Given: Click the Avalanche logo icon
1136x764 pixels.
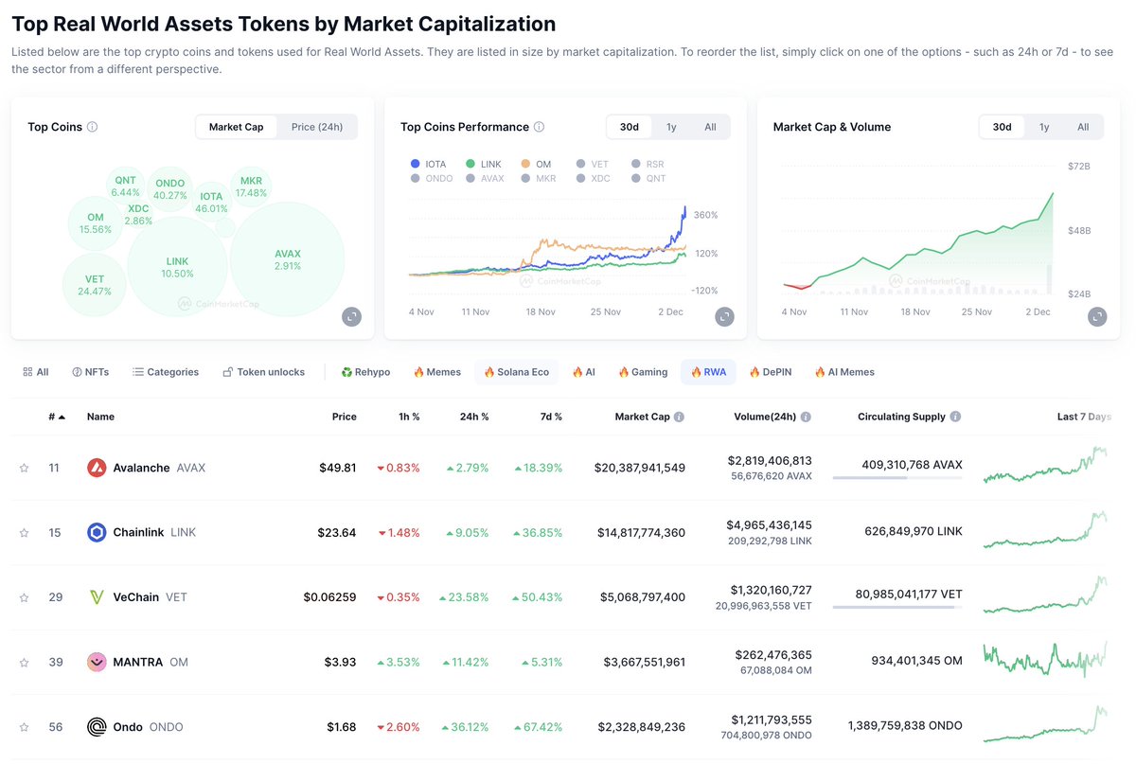Looking at the screenshot, I should [97, 468].
